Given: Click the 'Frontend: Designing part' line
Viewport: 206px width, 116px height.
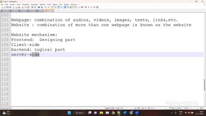Looking at the screenshot, I should coord(43,40).
